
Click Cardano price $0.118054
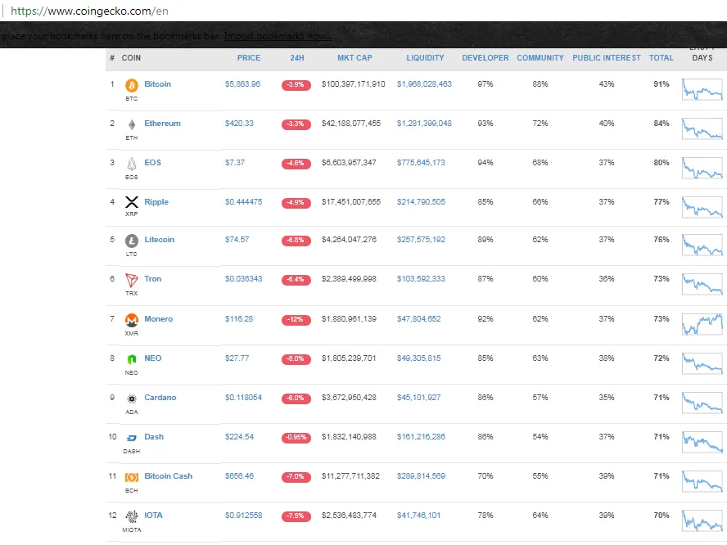[x=243, y=398]
